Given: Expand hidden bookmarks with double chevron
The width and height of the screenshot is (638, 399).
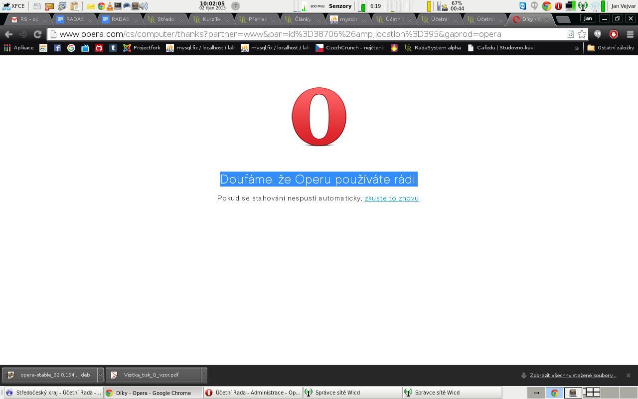Looking at the screenshot, I should [577, 48].
